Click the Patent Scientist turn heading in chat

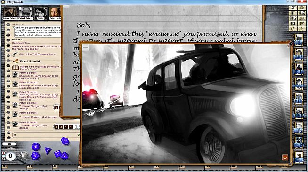30,61
